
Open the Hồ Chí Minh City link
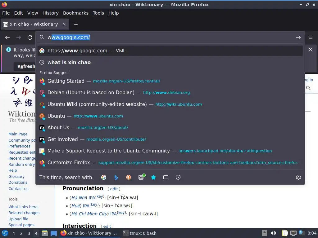tap(89, 214)
